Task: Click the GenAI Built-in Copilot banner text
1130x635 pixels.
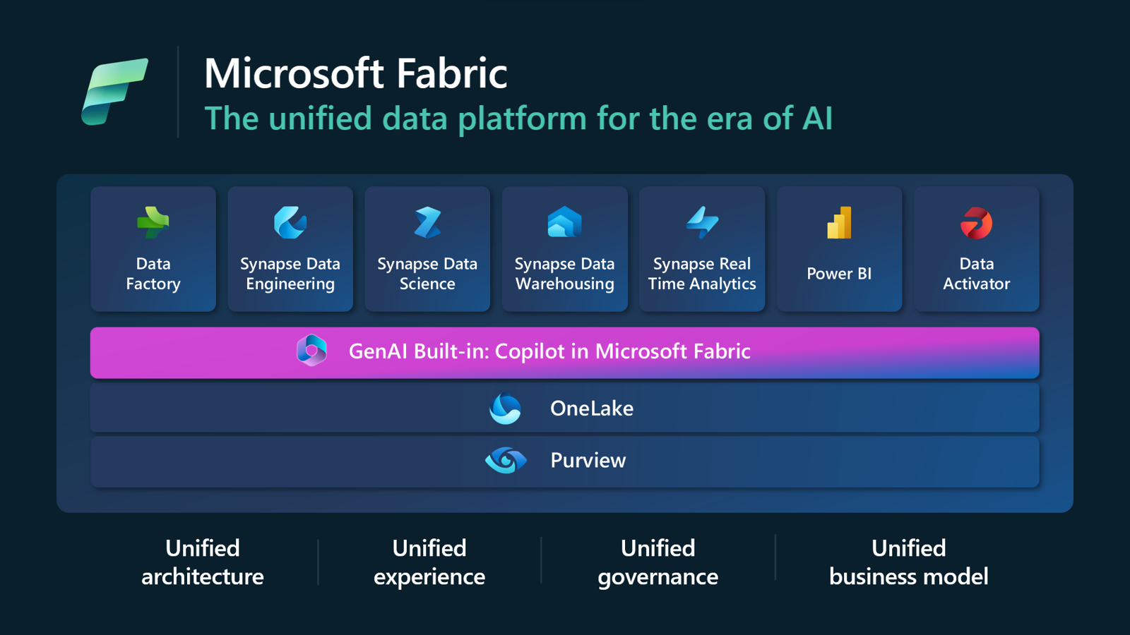Action: (x=549, y=351)
